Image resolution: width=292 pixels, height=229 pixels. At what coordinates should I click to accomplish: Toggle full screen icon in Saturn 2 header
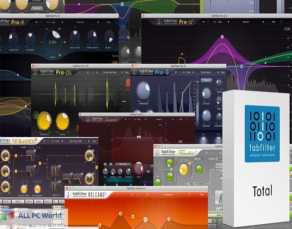(x=187, y=119)
